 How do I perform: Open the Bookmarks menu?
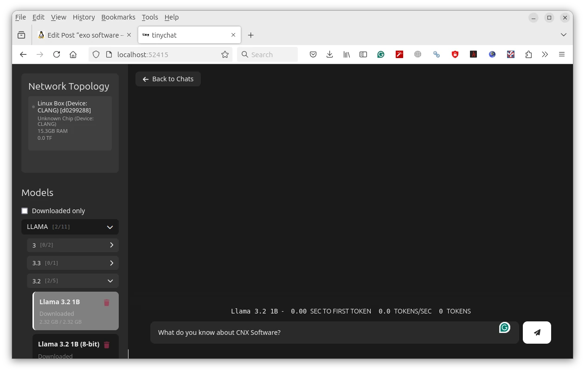point(118,17)
